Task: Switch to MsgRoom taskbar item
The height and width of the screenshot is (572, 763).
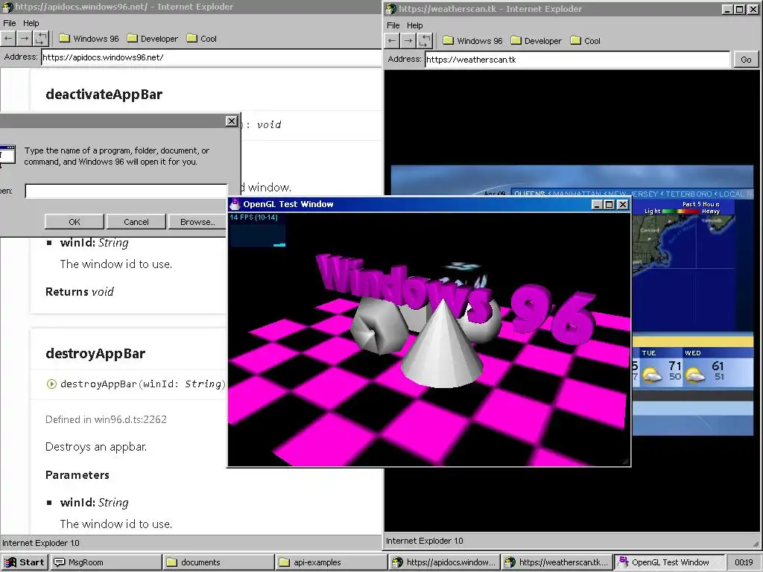Action: (107, 562)
